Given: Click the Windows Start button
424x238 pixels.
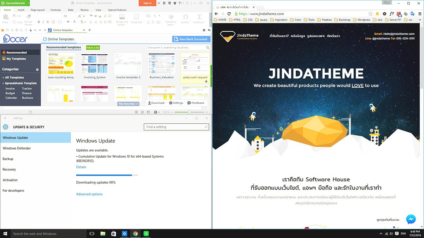Looking at the screenshot, I should [5, 233].
